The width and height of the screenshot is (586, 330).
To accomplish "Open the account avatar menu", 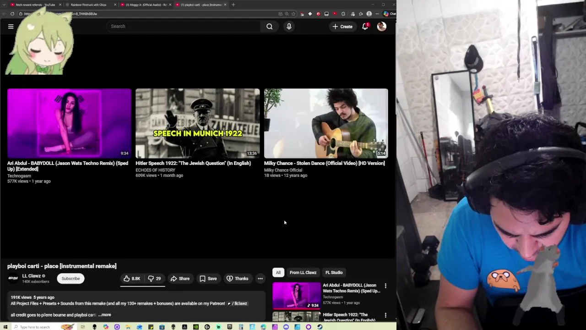I will 381,27.
